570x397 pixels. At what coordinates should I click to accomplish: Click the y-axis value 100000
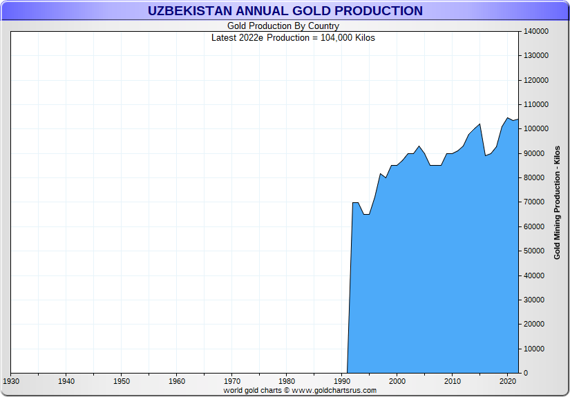(536, 129)
